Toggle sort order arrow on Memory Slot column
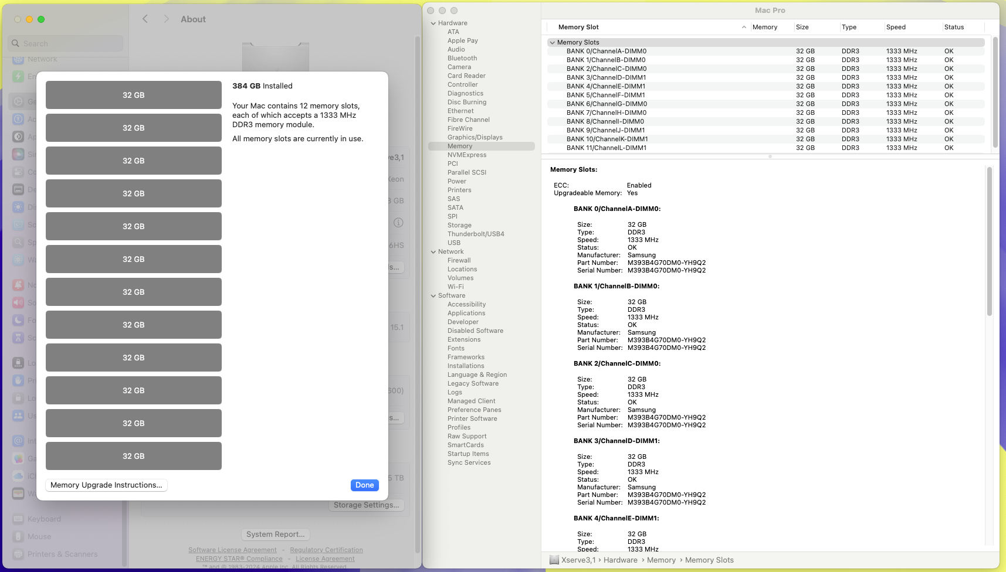The width and height of the screenshot is (1006, 572). pyautogui.click(x=744, y=27)
